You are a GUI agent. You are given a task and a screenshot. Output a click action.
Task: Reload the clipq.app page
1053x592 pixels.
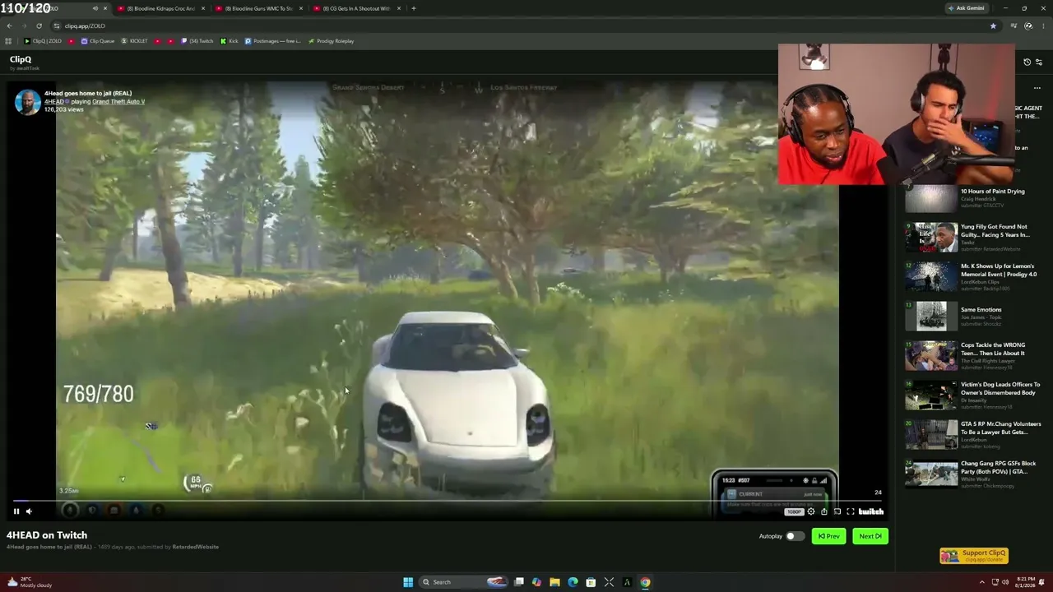coord(39,25)
